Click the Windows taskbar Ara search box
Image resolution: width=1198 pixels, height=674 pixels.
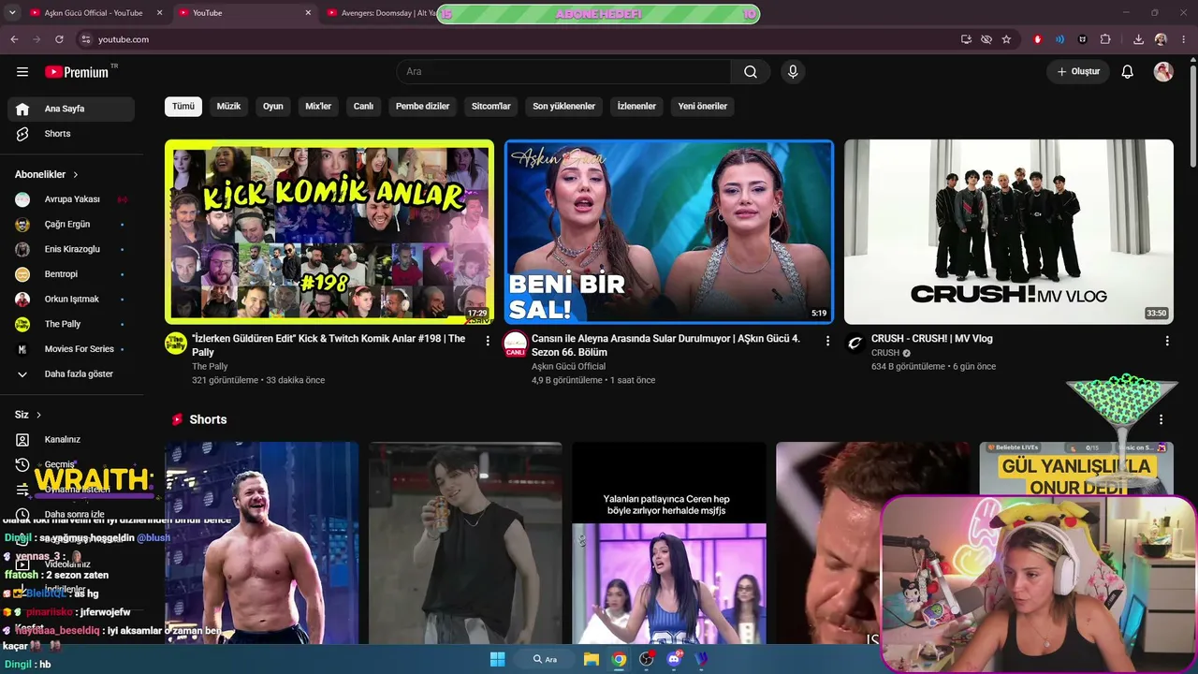545,659
